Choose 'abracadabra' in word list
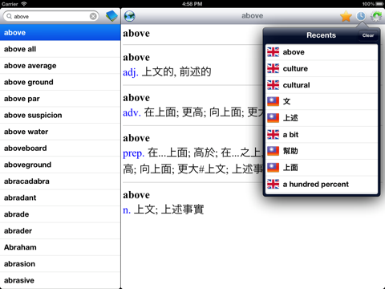The height and width of the screenshot is (289, 385). coord(60,181)
